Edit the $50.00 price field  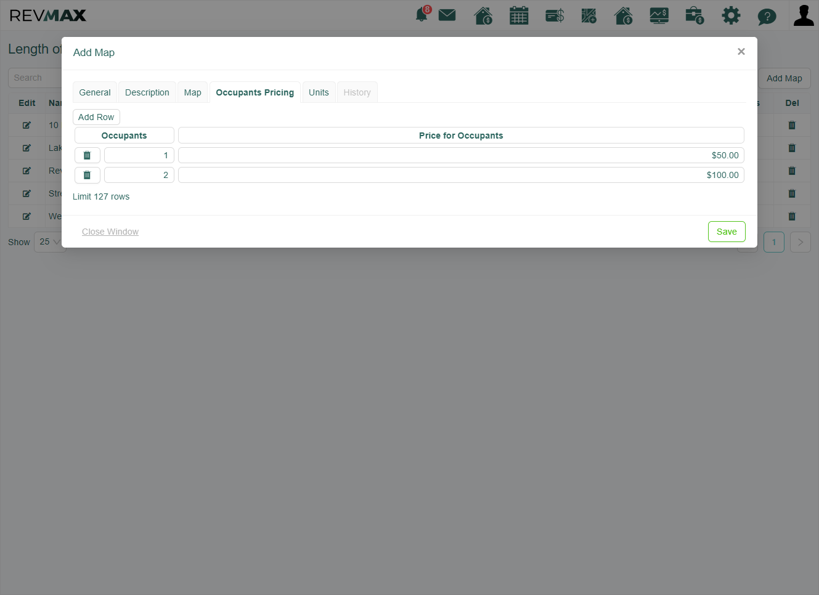click(x=461, y=155)
